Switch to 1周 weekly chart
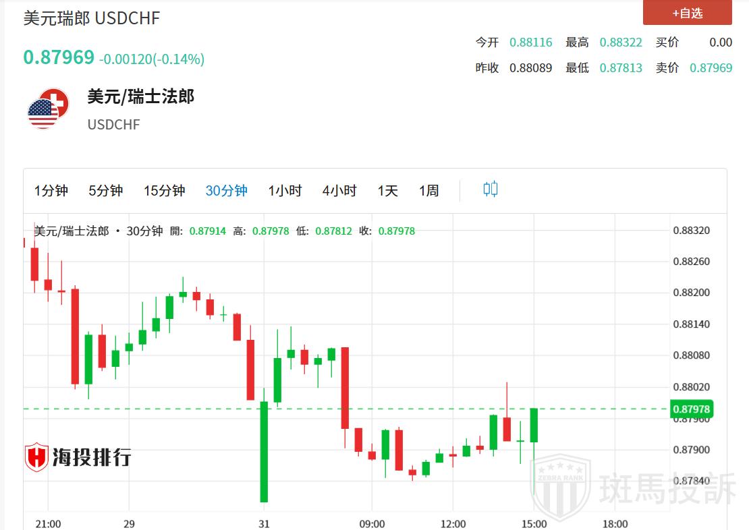This screenshot has width=749, height=530. click(x=428, y=191)
